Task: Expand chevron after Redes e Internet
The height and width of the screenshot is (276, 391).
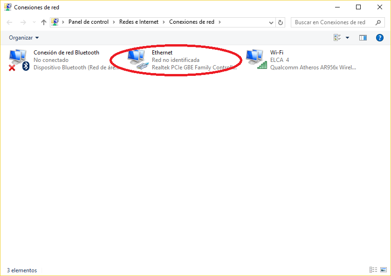Action: [x=164, y=22]
